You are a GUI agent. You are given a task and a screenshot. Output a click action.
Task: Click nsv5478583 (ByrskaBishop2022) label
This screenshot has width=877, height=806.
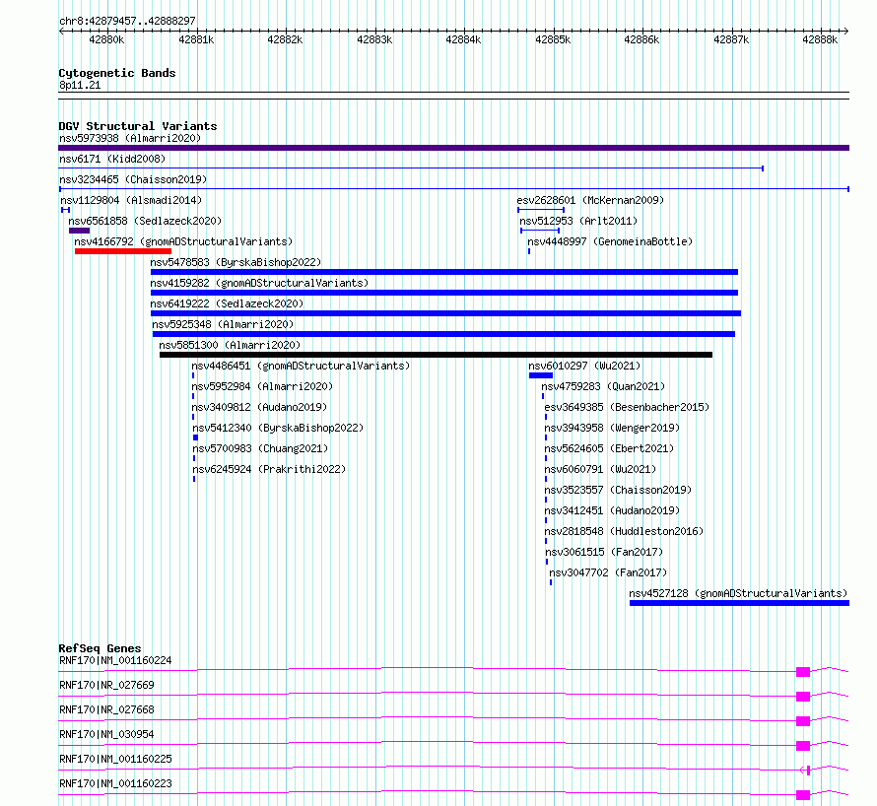coord(236,262)
